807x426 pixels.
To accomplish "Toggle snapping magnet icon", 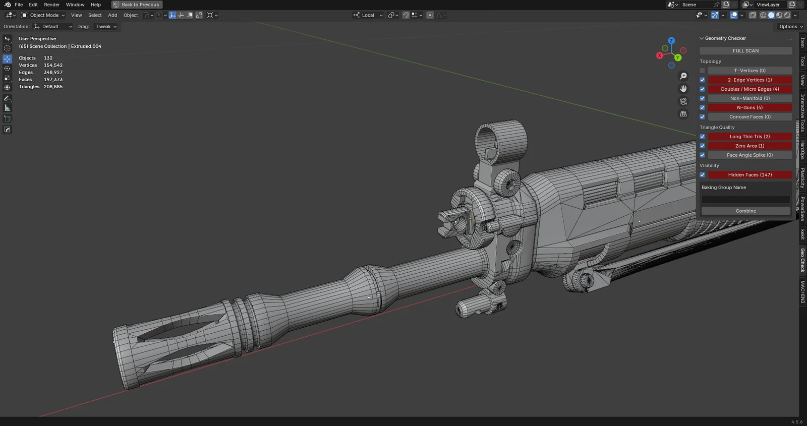I will (x=406, y=15).
